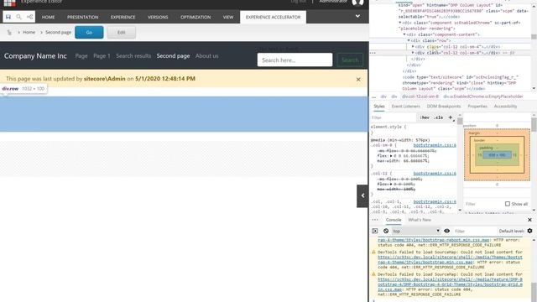Viewport: 537px width, 302px height.
Task: Click the Save icon in the ribbon
Action: tap(8, 17)
